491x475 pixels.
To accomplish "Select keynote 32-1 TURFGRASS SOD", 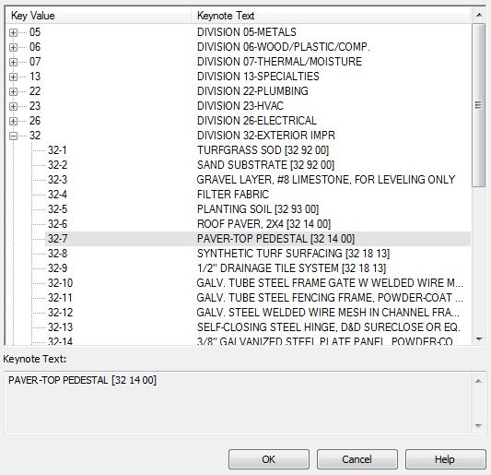I will 258,150.
